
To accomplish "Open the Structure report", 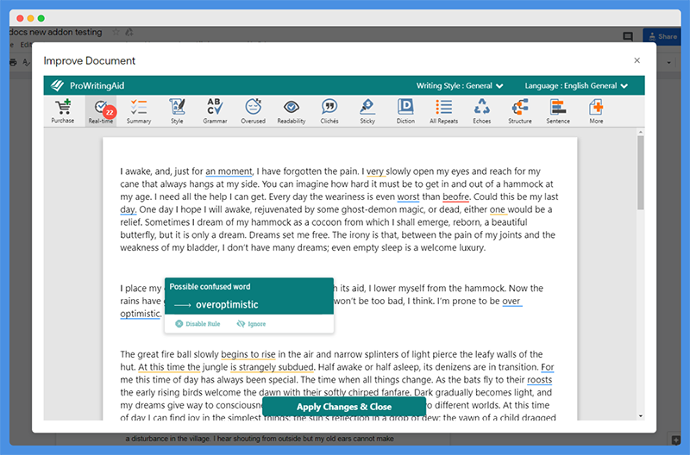I will (x=520, y=111).
